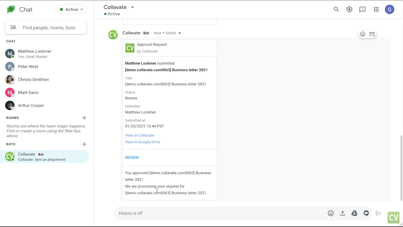Click add video meeting icon
This screenshot has width=403, height=227.
click(366, 213)
